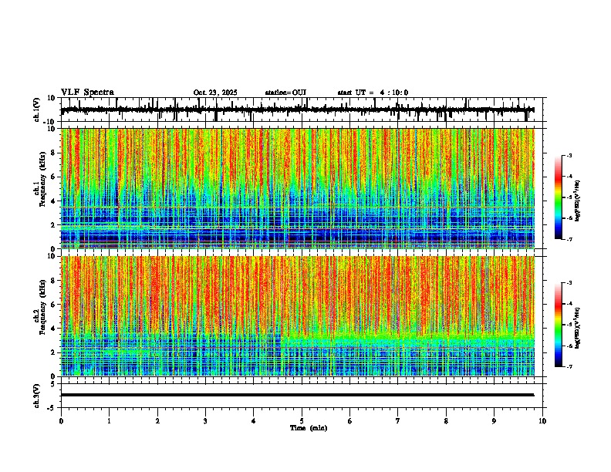
Task: Click the "-3" label on ch.2 color bar
Action: click(x=569, y=283)
